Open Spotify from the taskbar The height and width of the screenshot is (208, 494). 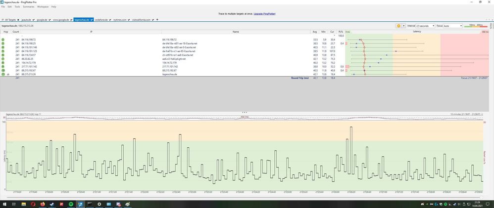click(71, 204)
